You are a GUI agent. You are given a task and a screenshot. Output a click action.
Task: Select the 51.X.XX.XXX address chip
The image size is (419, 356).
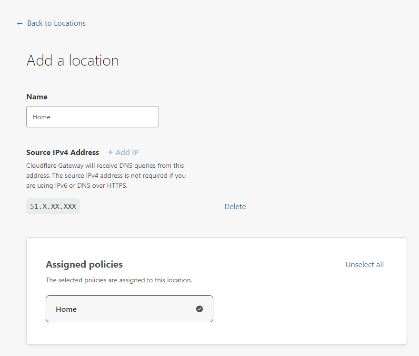pos(53,206)
